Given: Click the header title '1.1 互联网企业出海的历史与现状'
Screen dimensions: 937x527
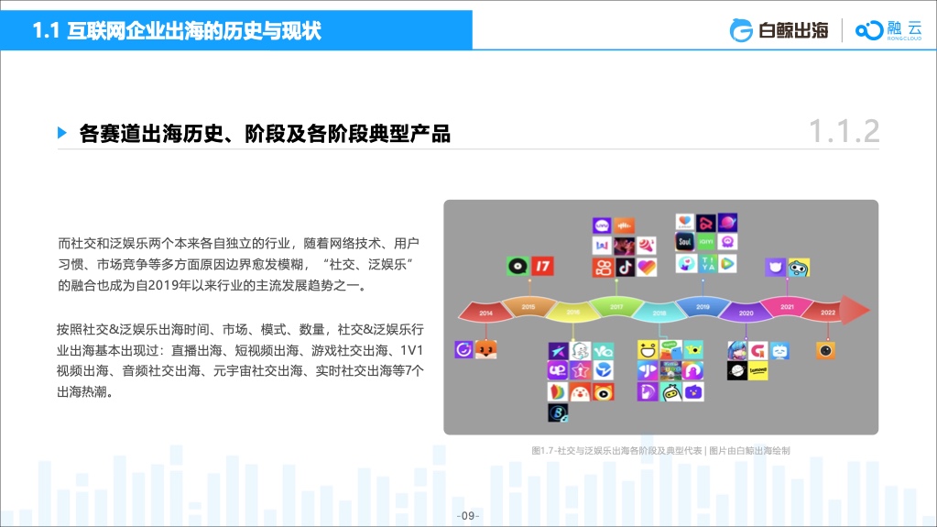Looking at the screenshot, I should [177, 30].
